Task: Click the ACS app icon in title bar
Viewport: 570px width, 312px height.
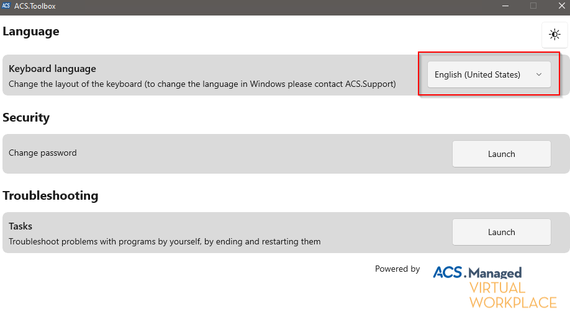Action: point(6,6)
